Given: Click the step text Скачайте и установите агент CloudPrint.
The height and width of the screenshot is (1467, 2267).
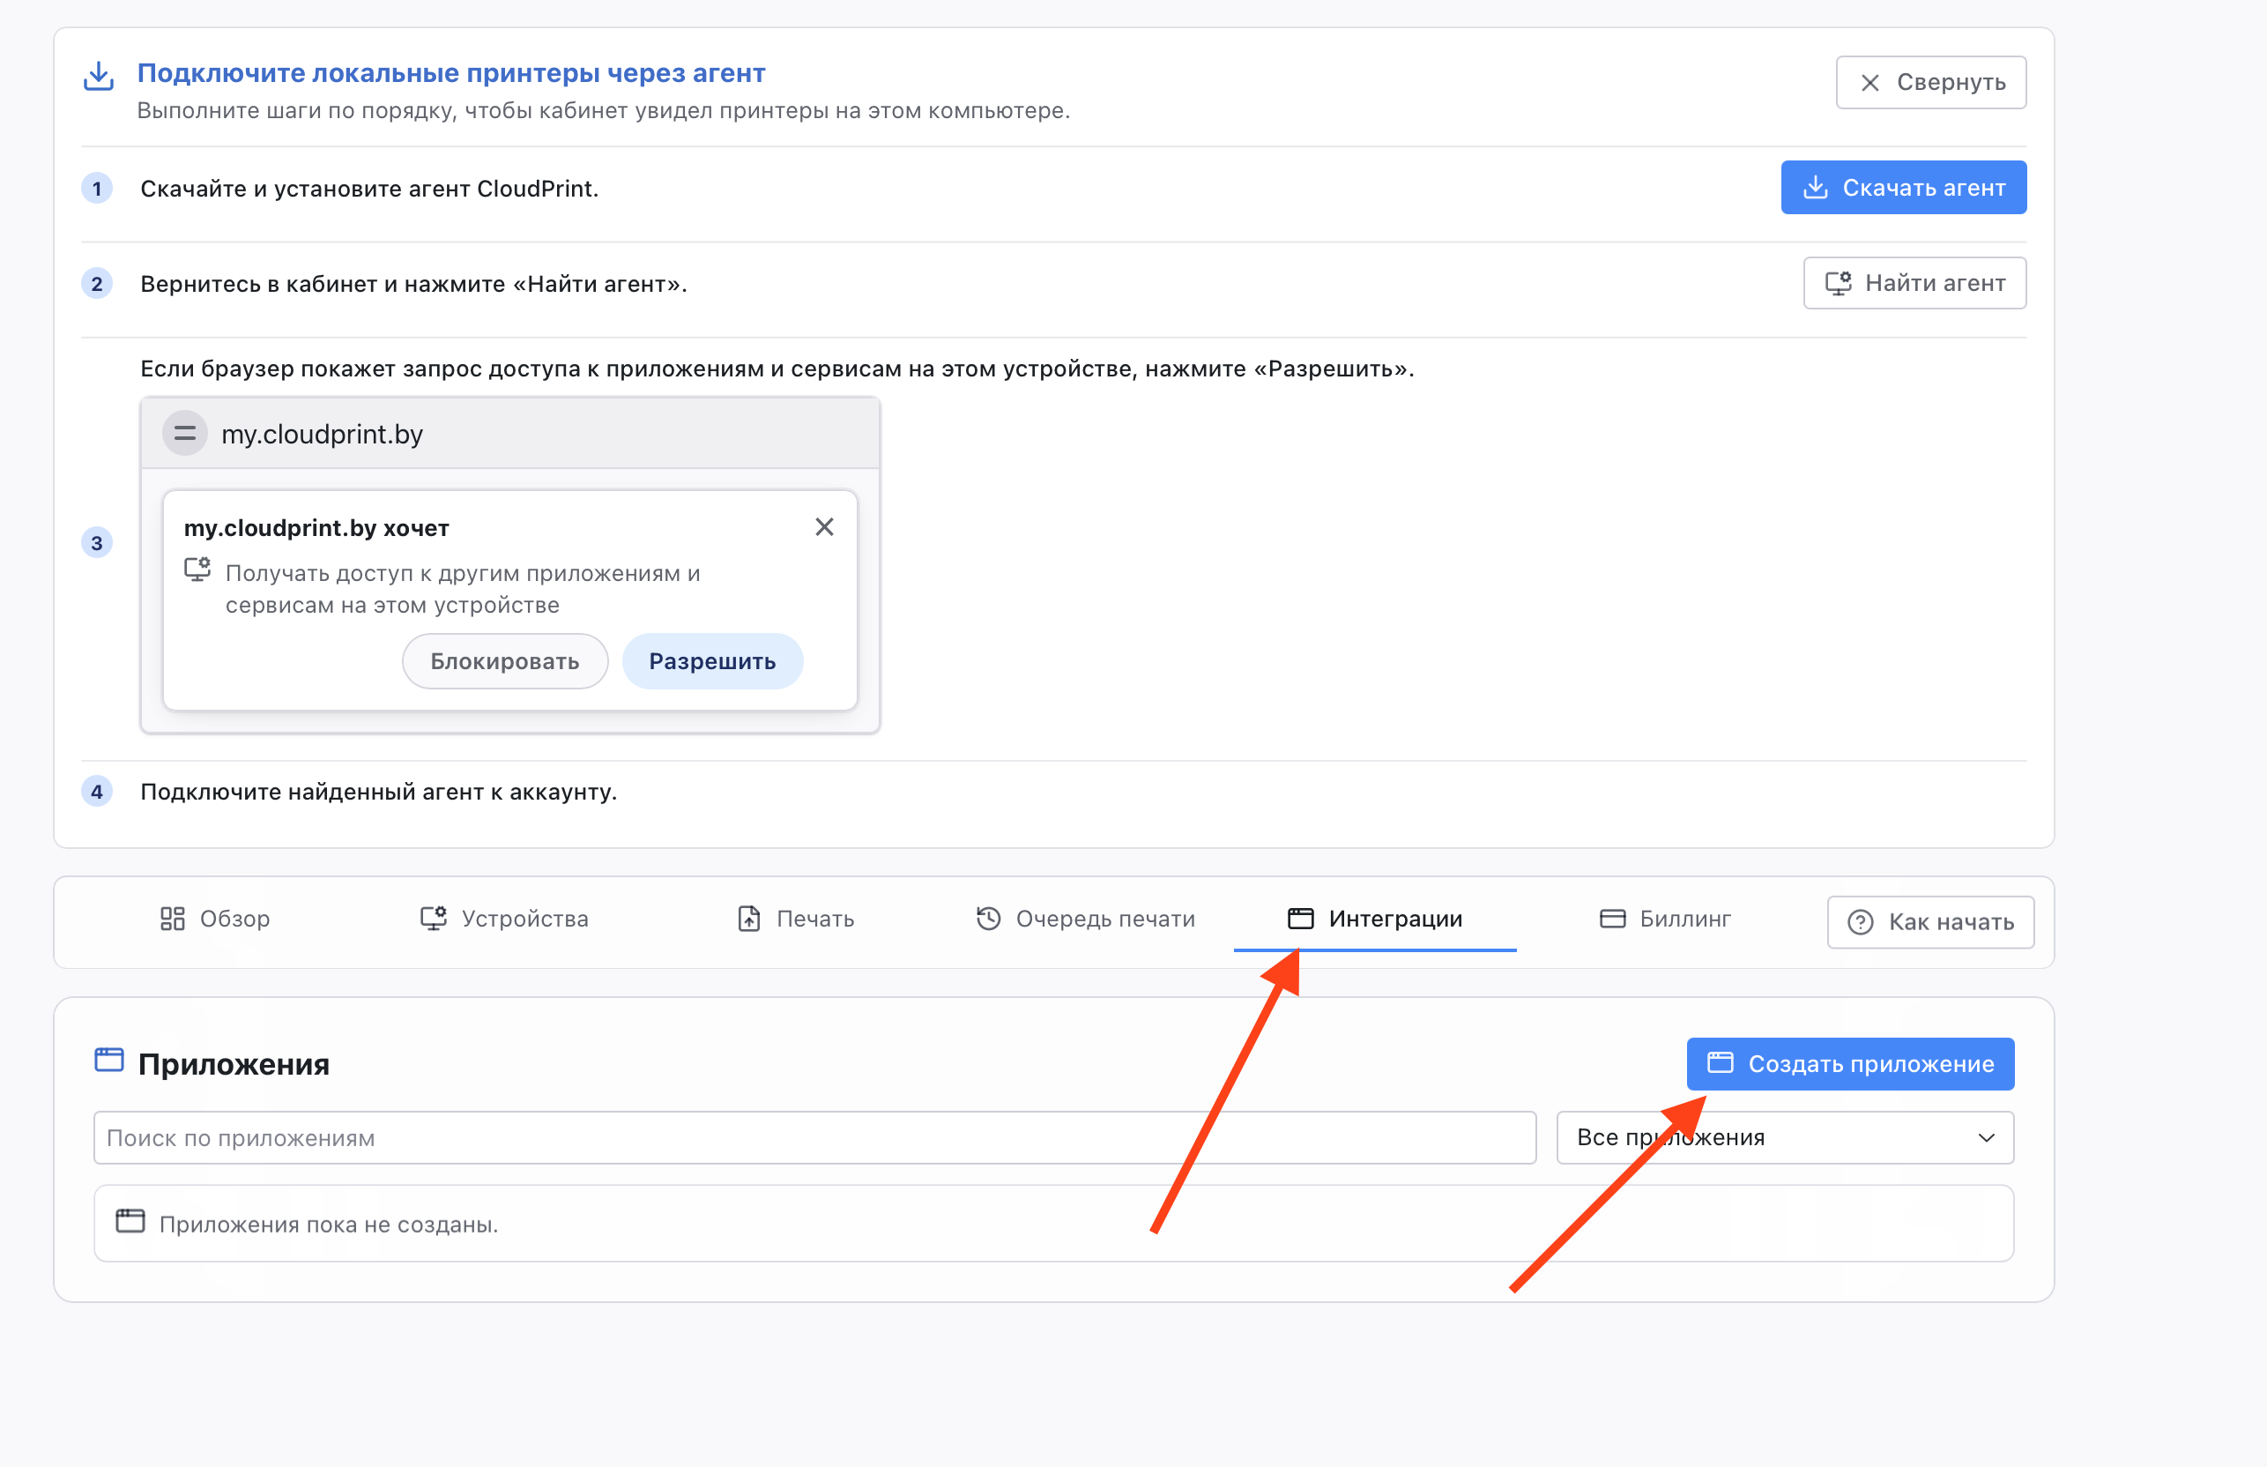Looking at the screenshot, I should (369, 189).
